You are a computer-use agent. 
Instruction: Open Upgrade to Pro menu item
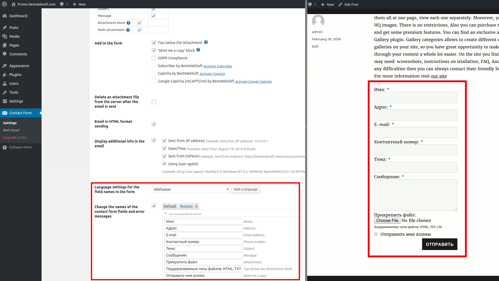coord(15,137)
